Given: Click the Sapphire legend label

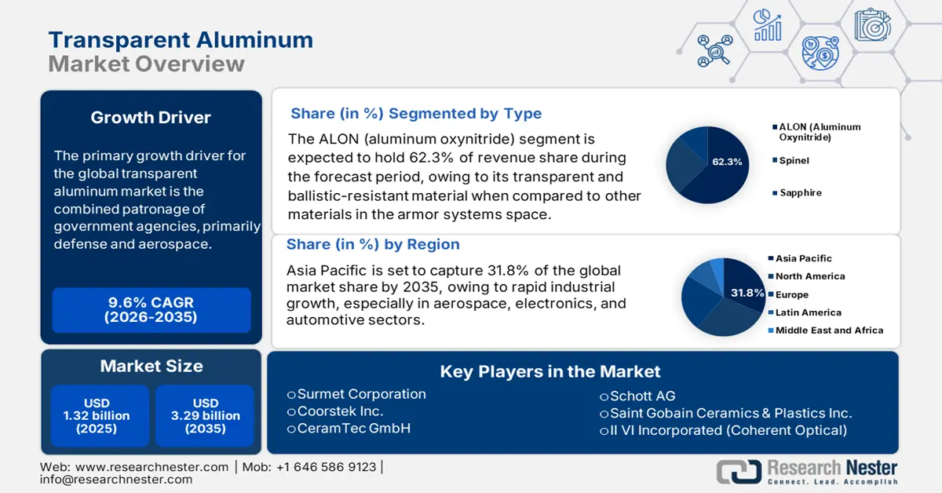Looking at the screenshot, I should [x=799, y=192].
